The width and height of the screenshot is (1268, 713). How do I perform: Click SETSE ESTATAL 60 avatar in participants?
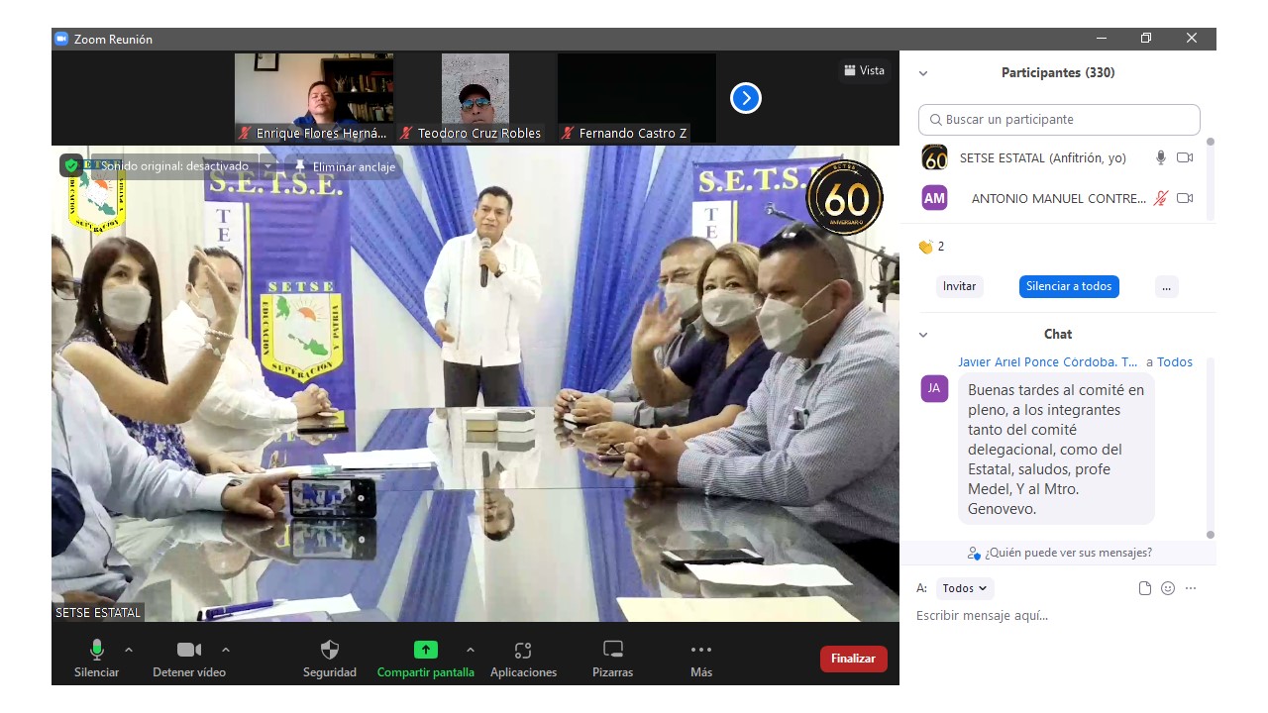point(934,157)
